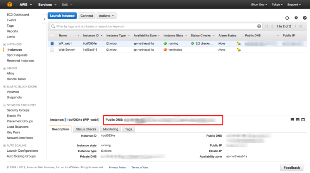Collapse the left navigation pane arrow
Image resolution: width=310 pixels, height=173 pixels.
pyautogui.click(x=44, y=19)
